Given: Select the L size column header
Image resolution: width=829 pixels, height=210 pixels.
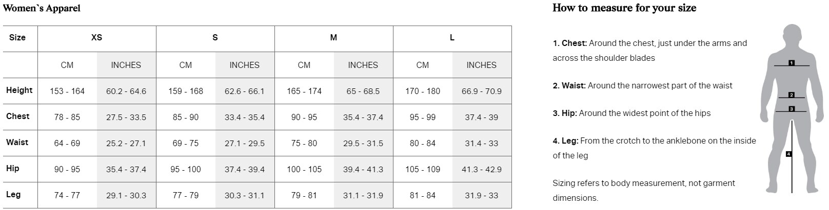Looking at the screenshot, I should (x=452, y=38).
